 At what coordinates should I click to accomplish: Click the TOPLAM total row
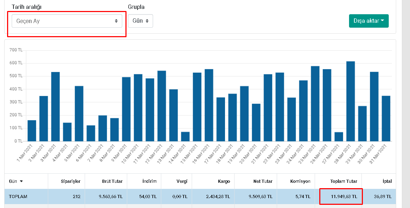[x=200, y=197]
